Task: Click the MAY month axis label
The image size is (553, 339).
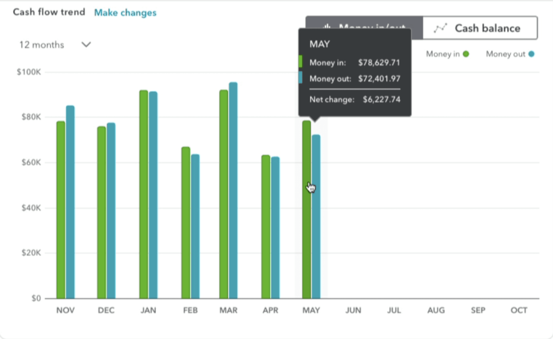Action: [x=311, y=310]
